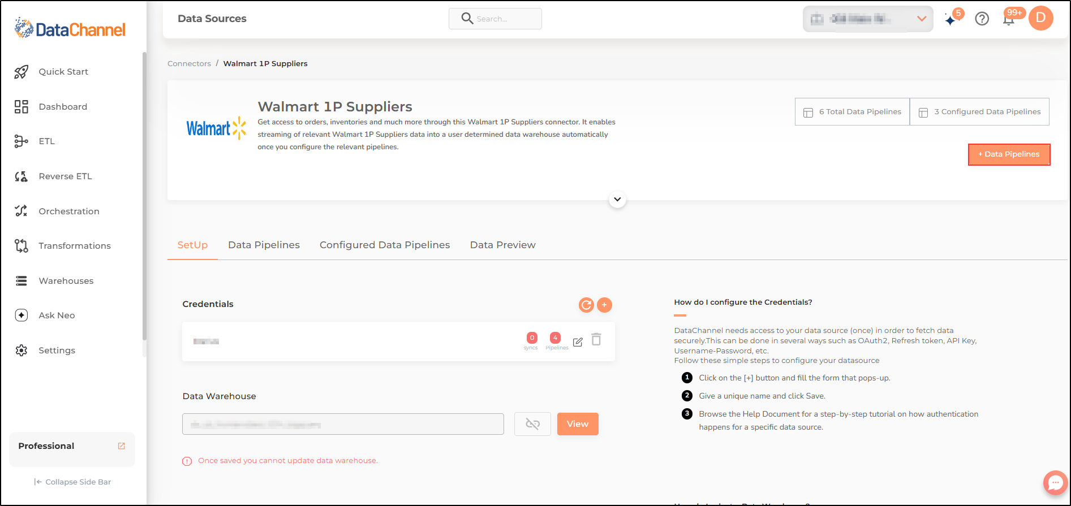Select the ETL pipeline icon
This screenshot has width=1071, height=506.
pos(21,141)
